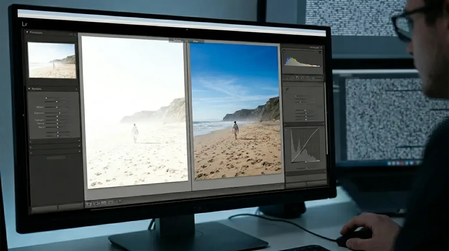Screen dimensions: 449x251
Task: Click the before/after view icon in bottom toolbar
Action: (96, 204)
